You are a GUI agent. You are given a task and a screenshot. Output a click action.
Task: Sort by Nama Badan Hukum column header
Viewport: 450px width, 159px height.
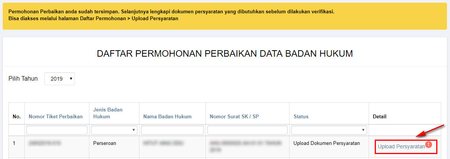(167, 116)
